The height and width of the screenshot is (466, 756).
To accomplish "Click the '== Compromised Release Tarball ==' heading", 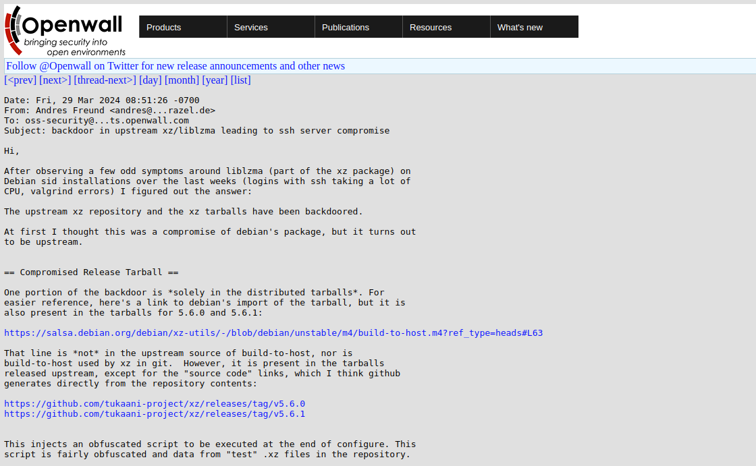I will [x=91, y=272].
